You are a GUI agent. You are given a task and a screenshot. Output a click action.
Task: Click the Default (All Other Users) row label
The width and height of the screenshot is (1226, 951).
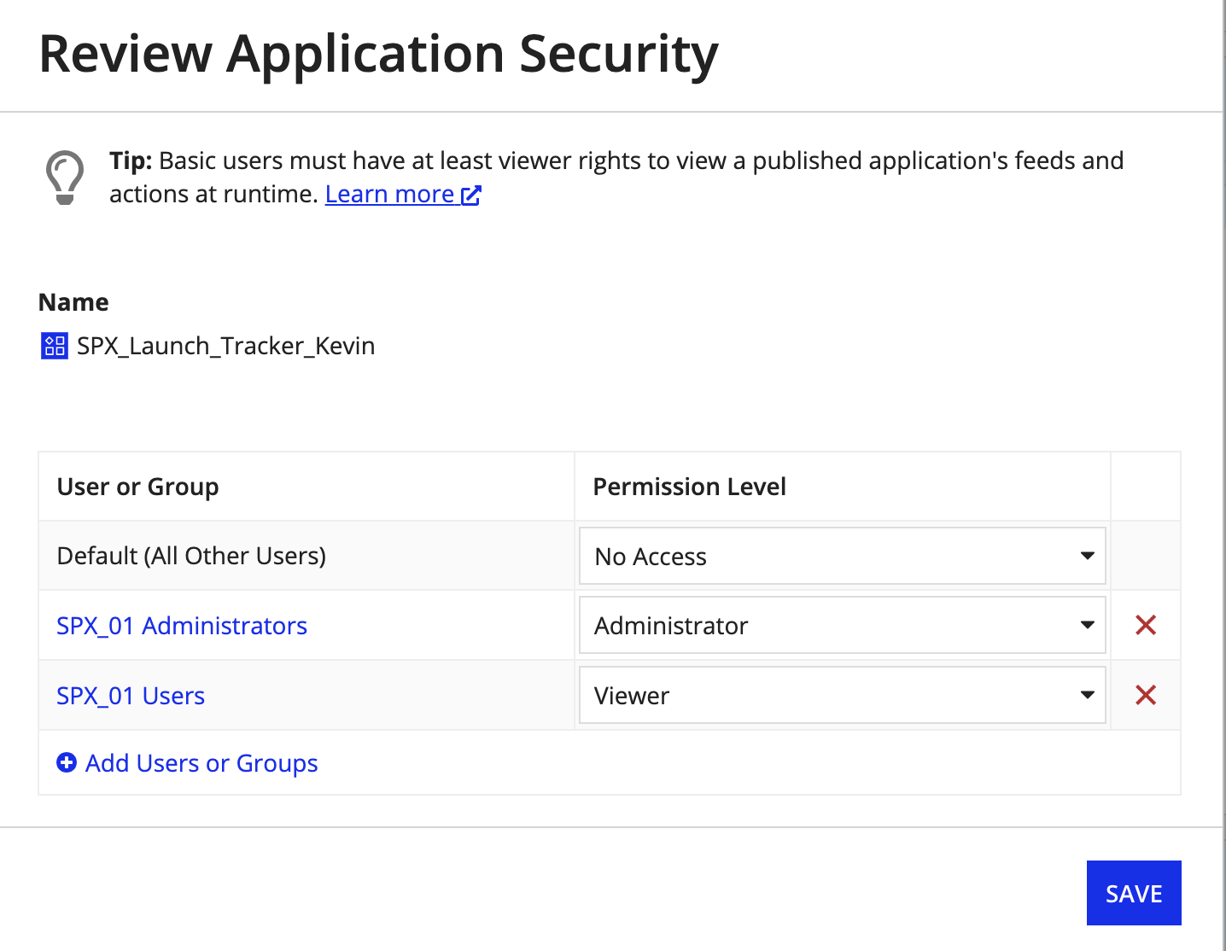pyautogui.click(x=191, y=556)
